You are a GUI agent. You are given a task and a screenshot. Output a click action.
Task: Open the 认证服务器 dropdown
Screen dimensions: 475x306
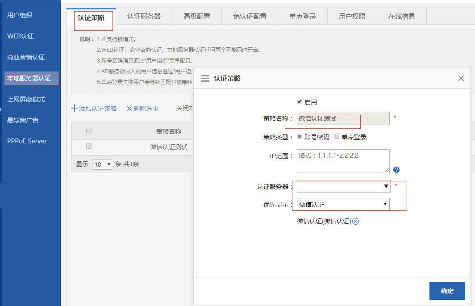[343, 187]
